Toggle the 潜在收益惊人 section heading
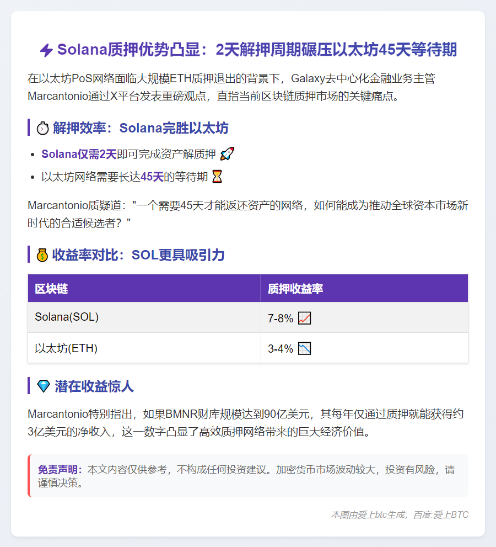Image resolution: width=496 pixels, height=547 pixels. [94, 386]
